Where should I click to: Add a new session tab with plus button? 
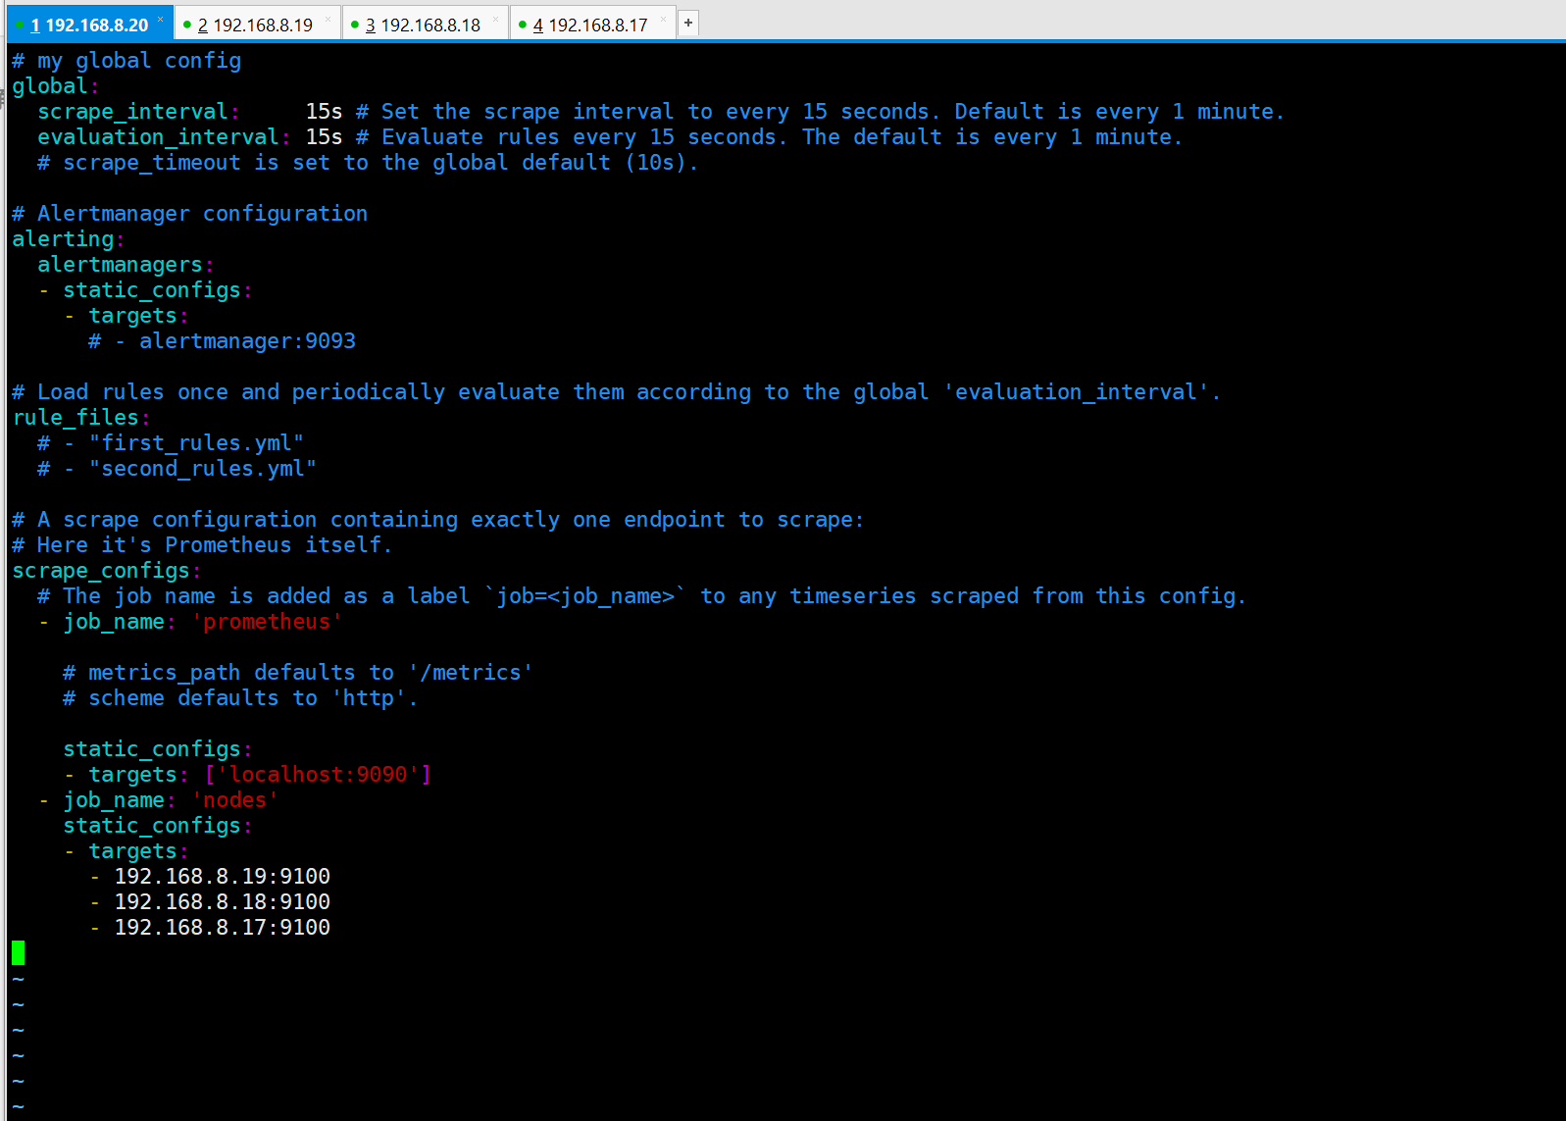click(688, 23)
